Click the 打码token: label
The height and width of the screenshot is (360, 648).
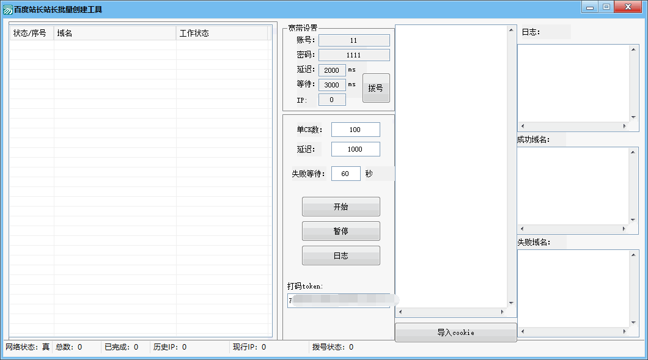305,286
